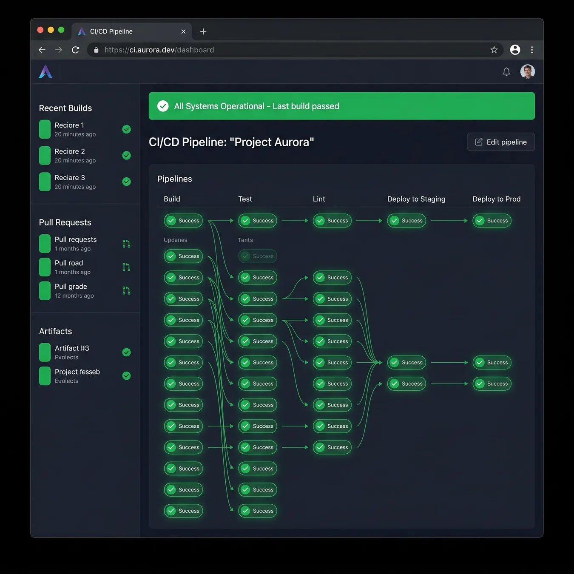
Task: Select the Build column header
Action: coord(172,199)
